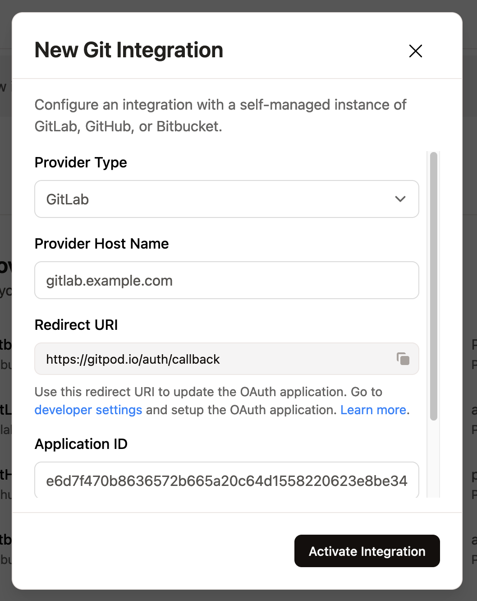477x601 pixels.
Task: Click the New Git Integration heading
Action: click(x=129, y=50)
